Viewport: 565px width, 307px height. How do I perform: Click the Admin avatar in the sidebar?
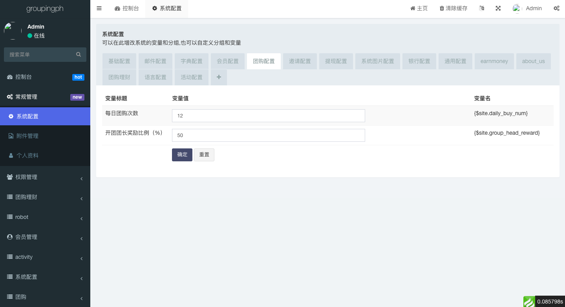(x=13, y=31)
